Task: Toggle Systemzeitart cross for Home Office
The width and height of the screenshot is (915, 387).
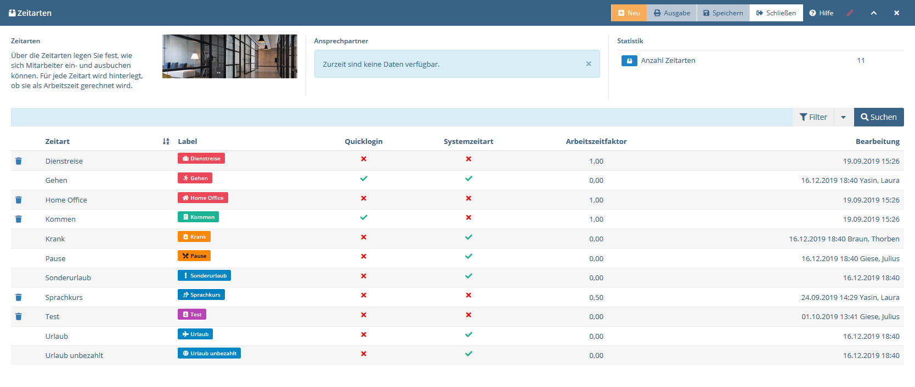Action: [468, 198]
